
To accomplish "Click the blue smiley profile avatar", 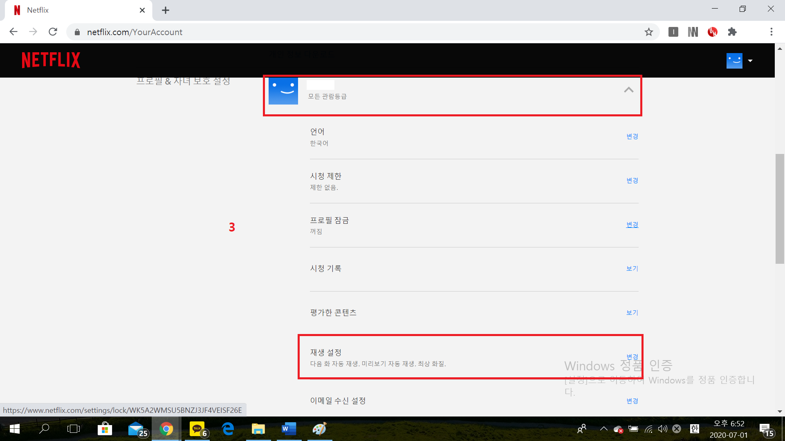I will pyautogui.click(x=283, y=91).
